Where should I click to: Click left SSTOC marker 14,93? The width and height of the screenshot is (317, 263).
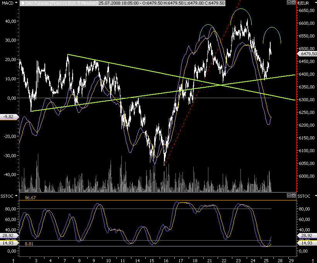tap(9, 243)
